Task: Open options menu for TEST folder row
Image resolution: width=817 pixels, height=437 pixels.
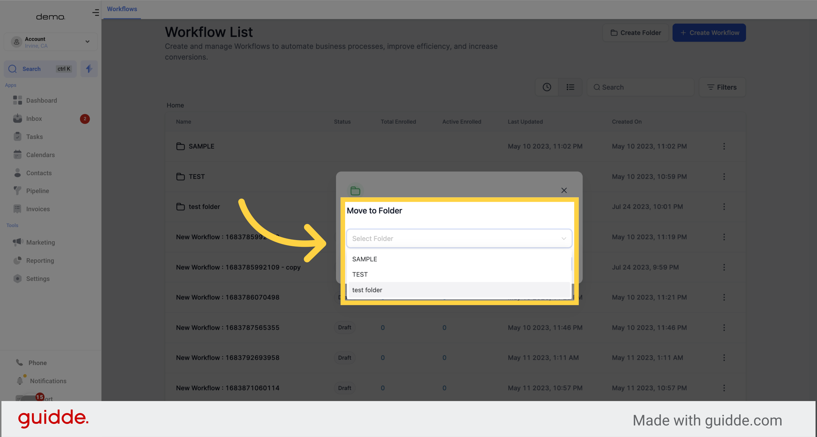Action: (724, 177)
